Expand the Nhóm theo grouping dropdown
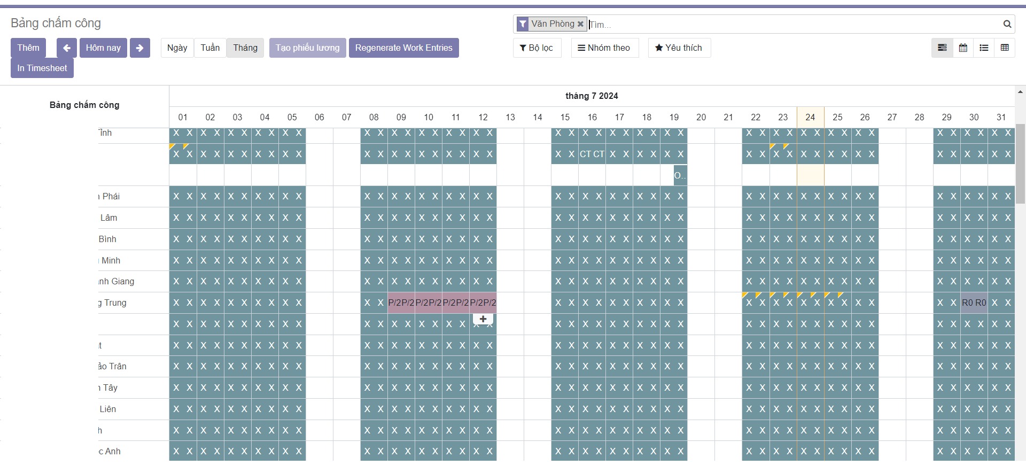Viewport: 1026px width, 465px height. 604,48
